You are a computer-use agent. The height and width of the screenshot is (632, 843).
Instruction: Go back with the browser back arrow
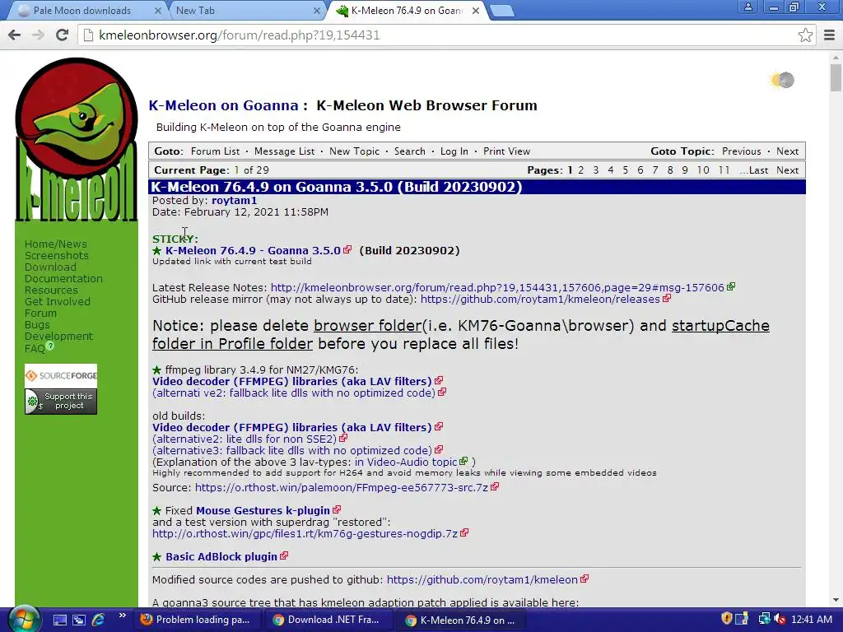(15, 35)
